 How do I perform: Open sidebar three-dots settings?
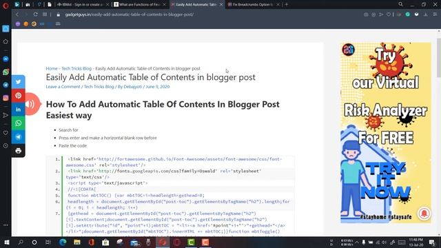[x=6, y=225]
